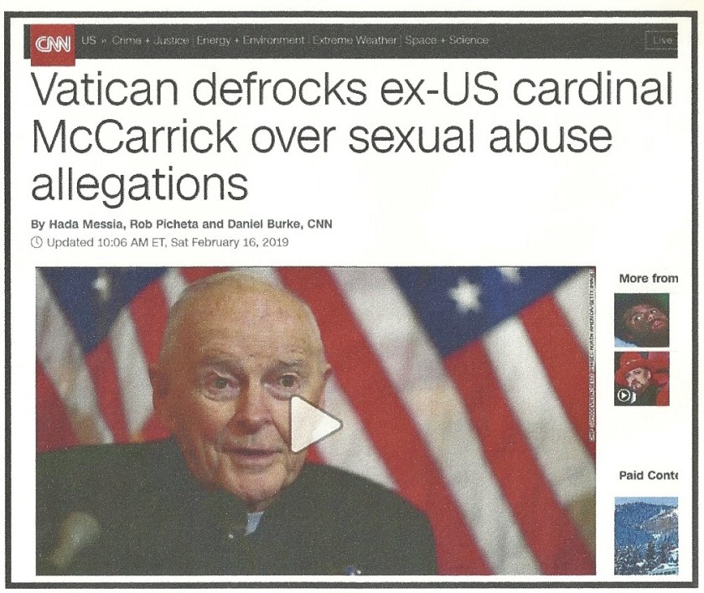The height and width of the screenshot is (593, 704).
Task: Click the More from heading
Action: [649, 278]
